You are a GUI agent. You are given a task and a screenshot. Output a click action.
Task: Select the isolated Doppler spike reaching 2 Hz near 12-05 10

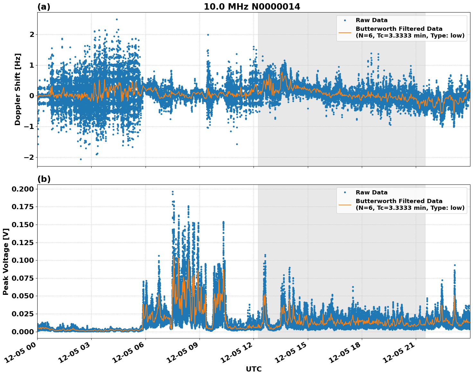click(208, 35)
